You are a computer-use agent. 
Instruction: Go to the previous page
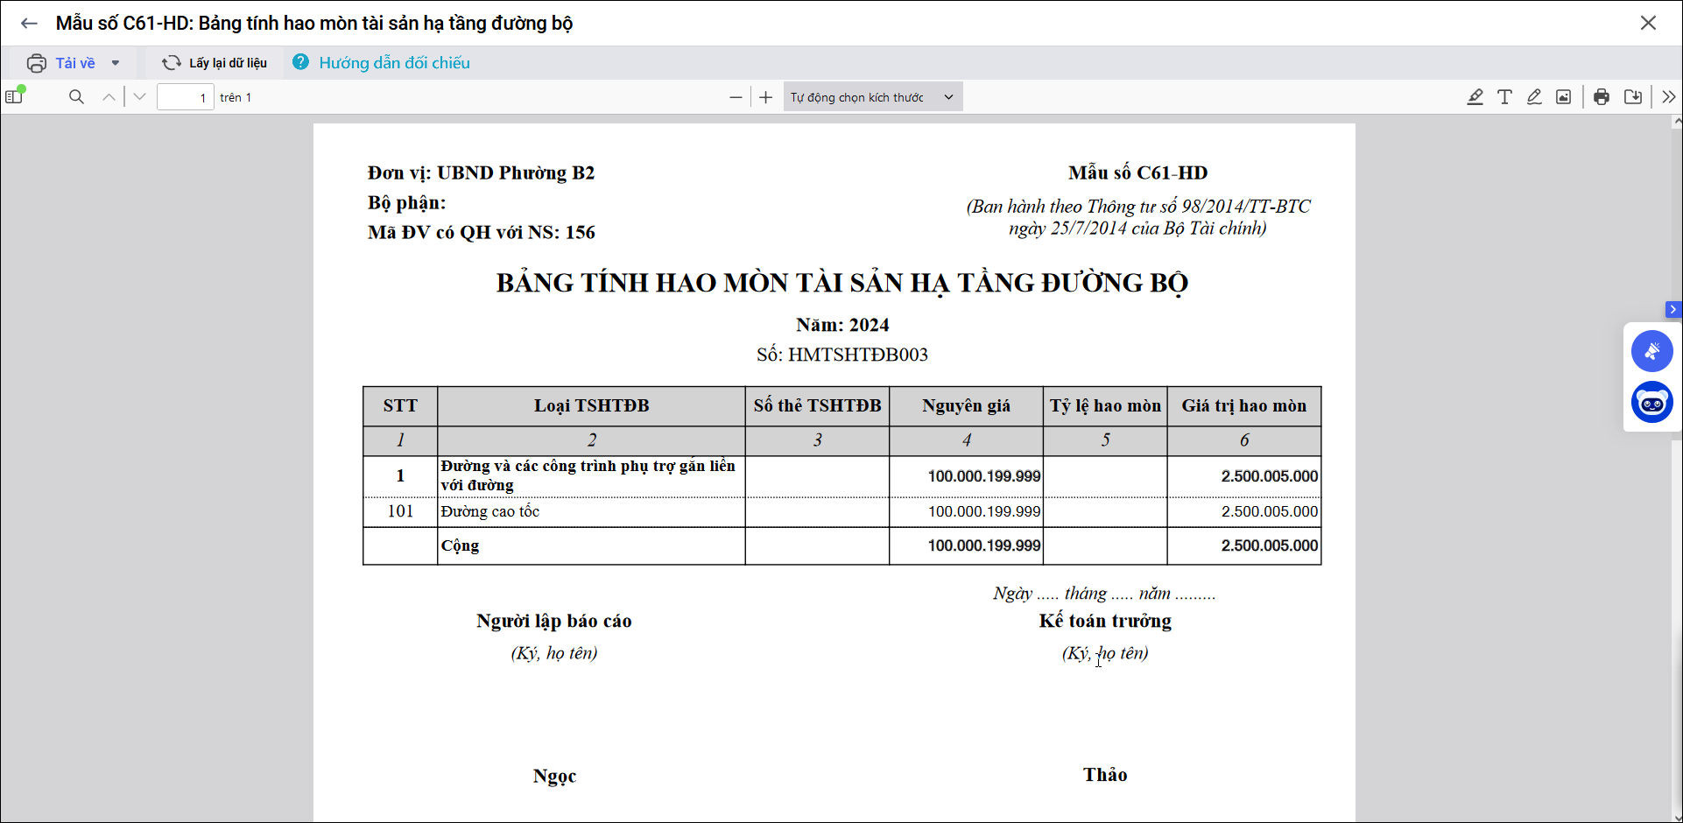tap(109, 97)
